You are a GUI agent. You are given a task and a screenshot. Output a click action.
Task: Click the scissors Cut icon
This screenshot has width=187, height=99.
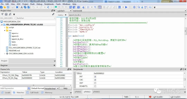22,7
